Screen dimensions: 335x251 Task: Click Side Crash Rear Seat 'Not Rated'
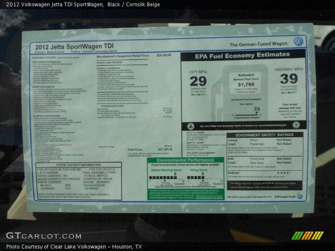click(284, 162)
